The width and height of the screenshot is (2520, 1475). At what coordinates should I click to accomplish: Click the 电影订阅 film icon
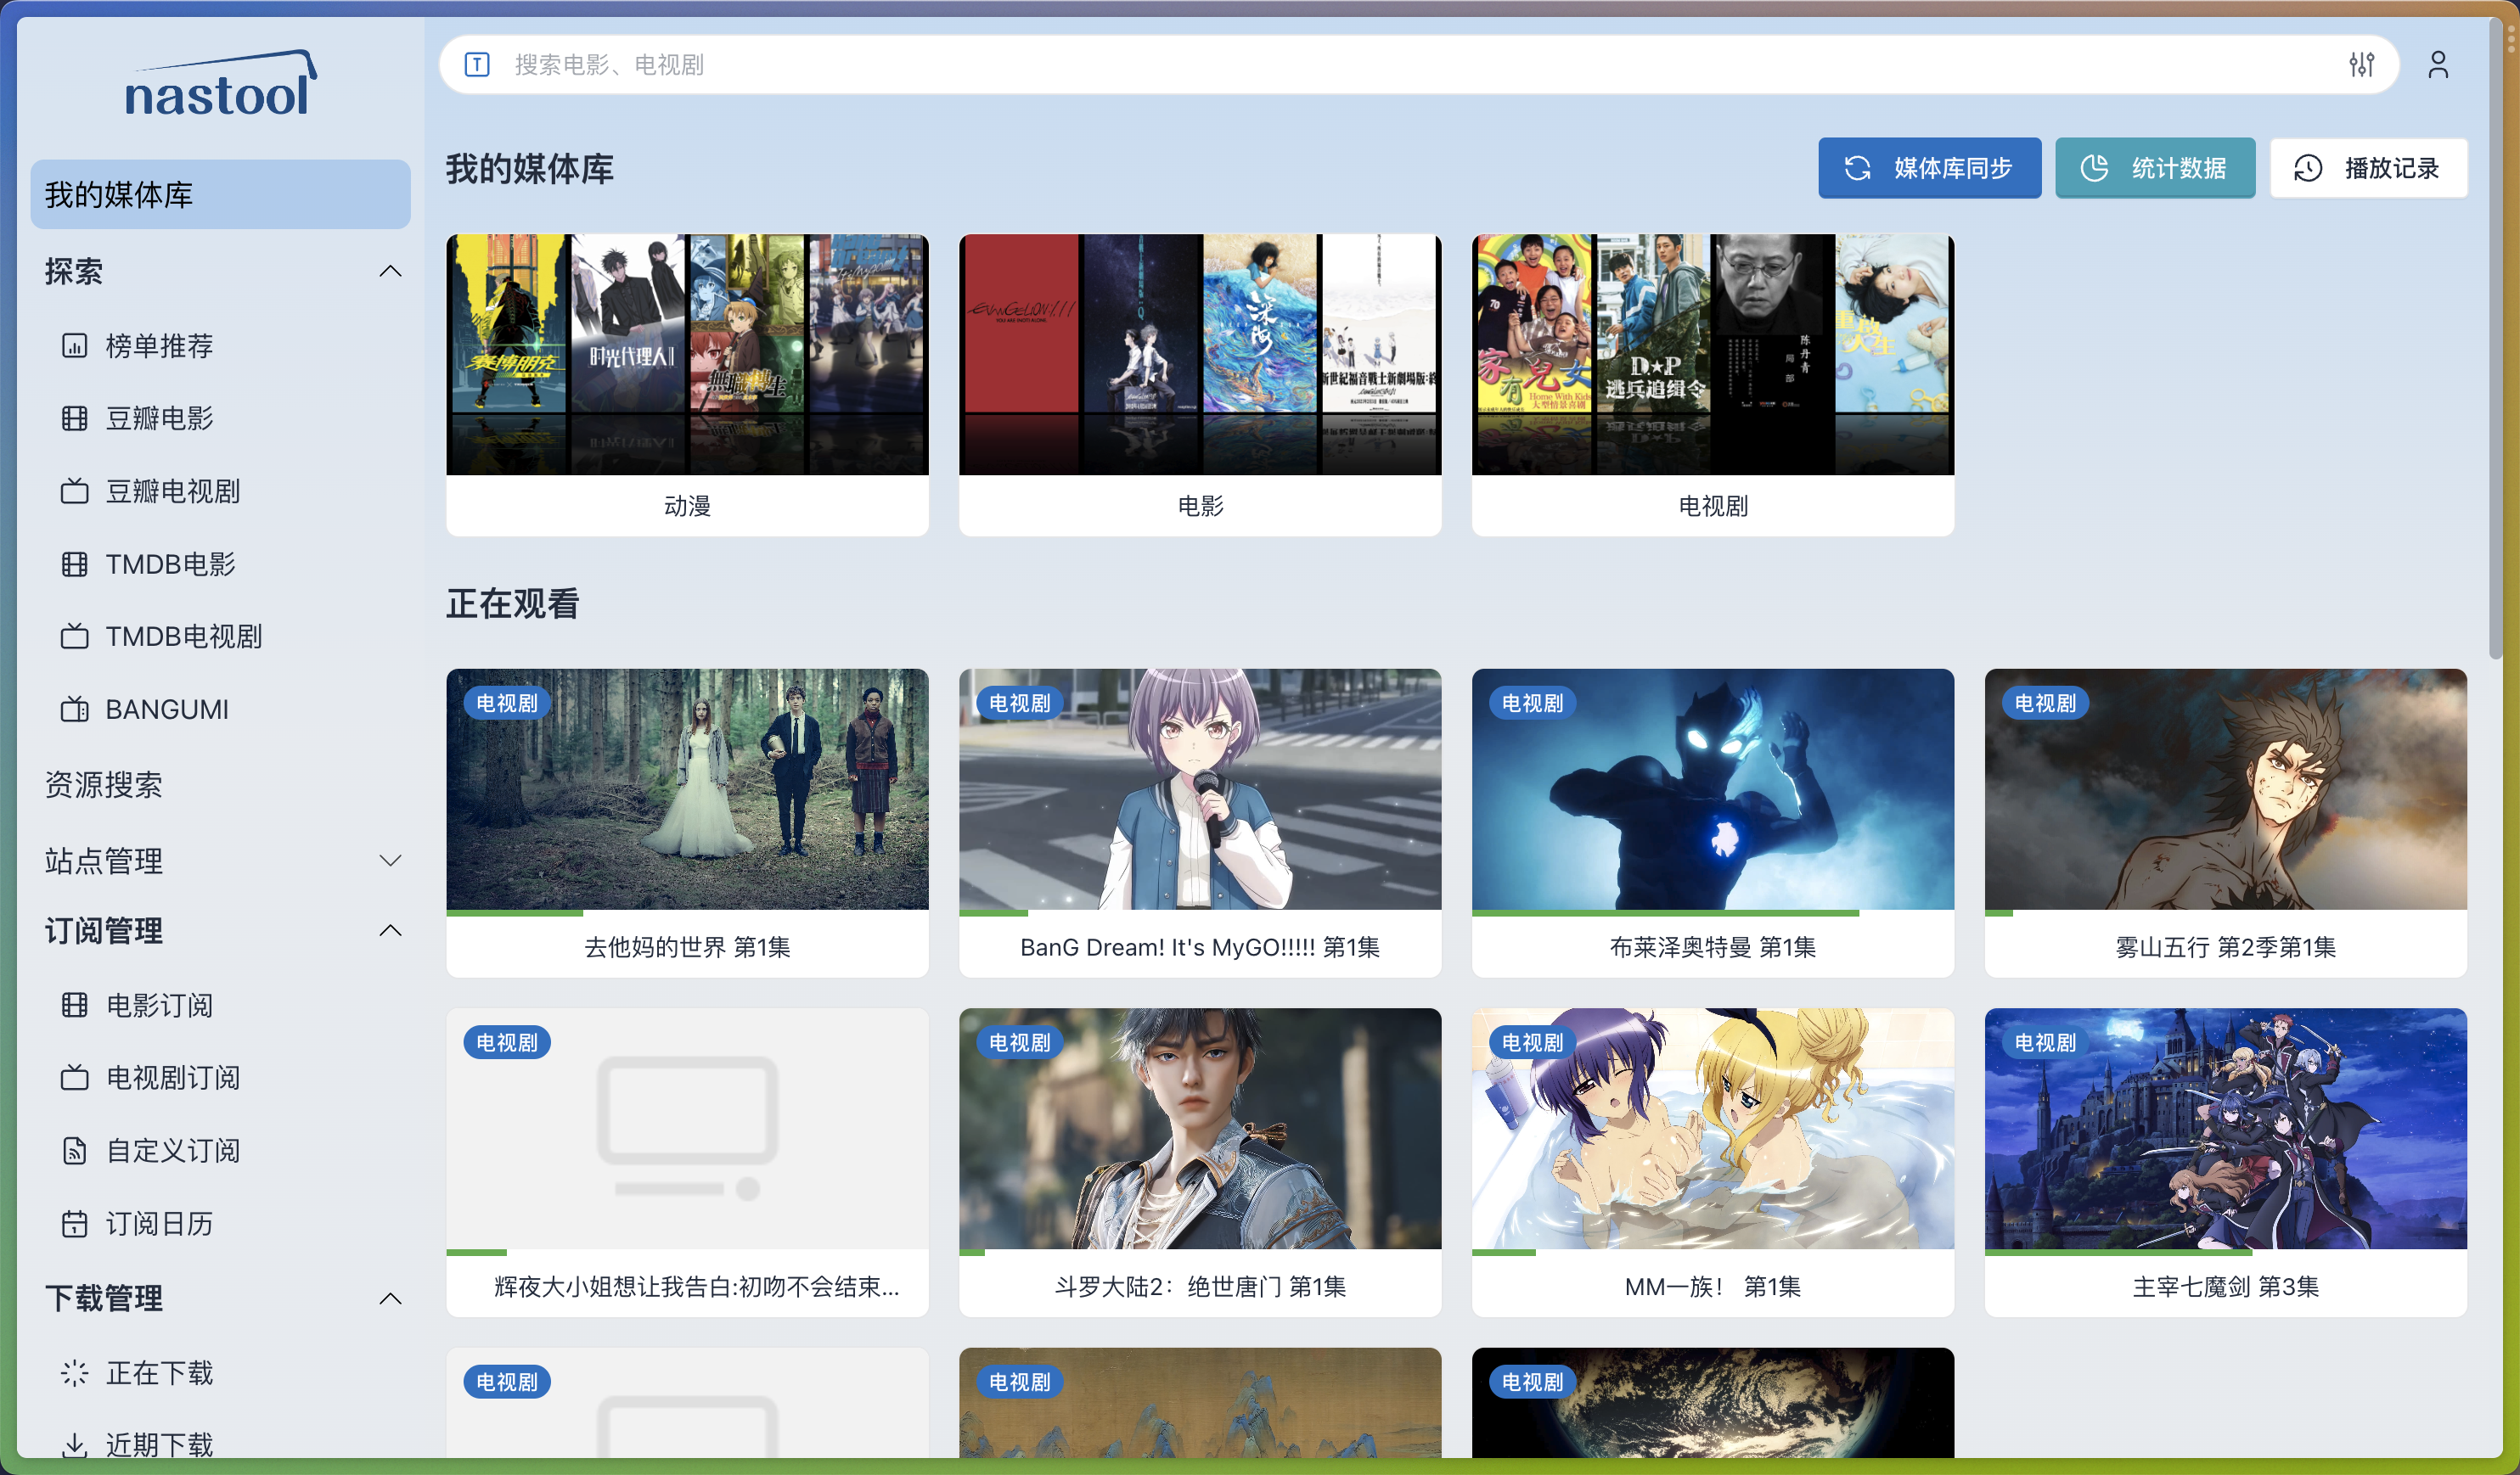point(75,1006)
